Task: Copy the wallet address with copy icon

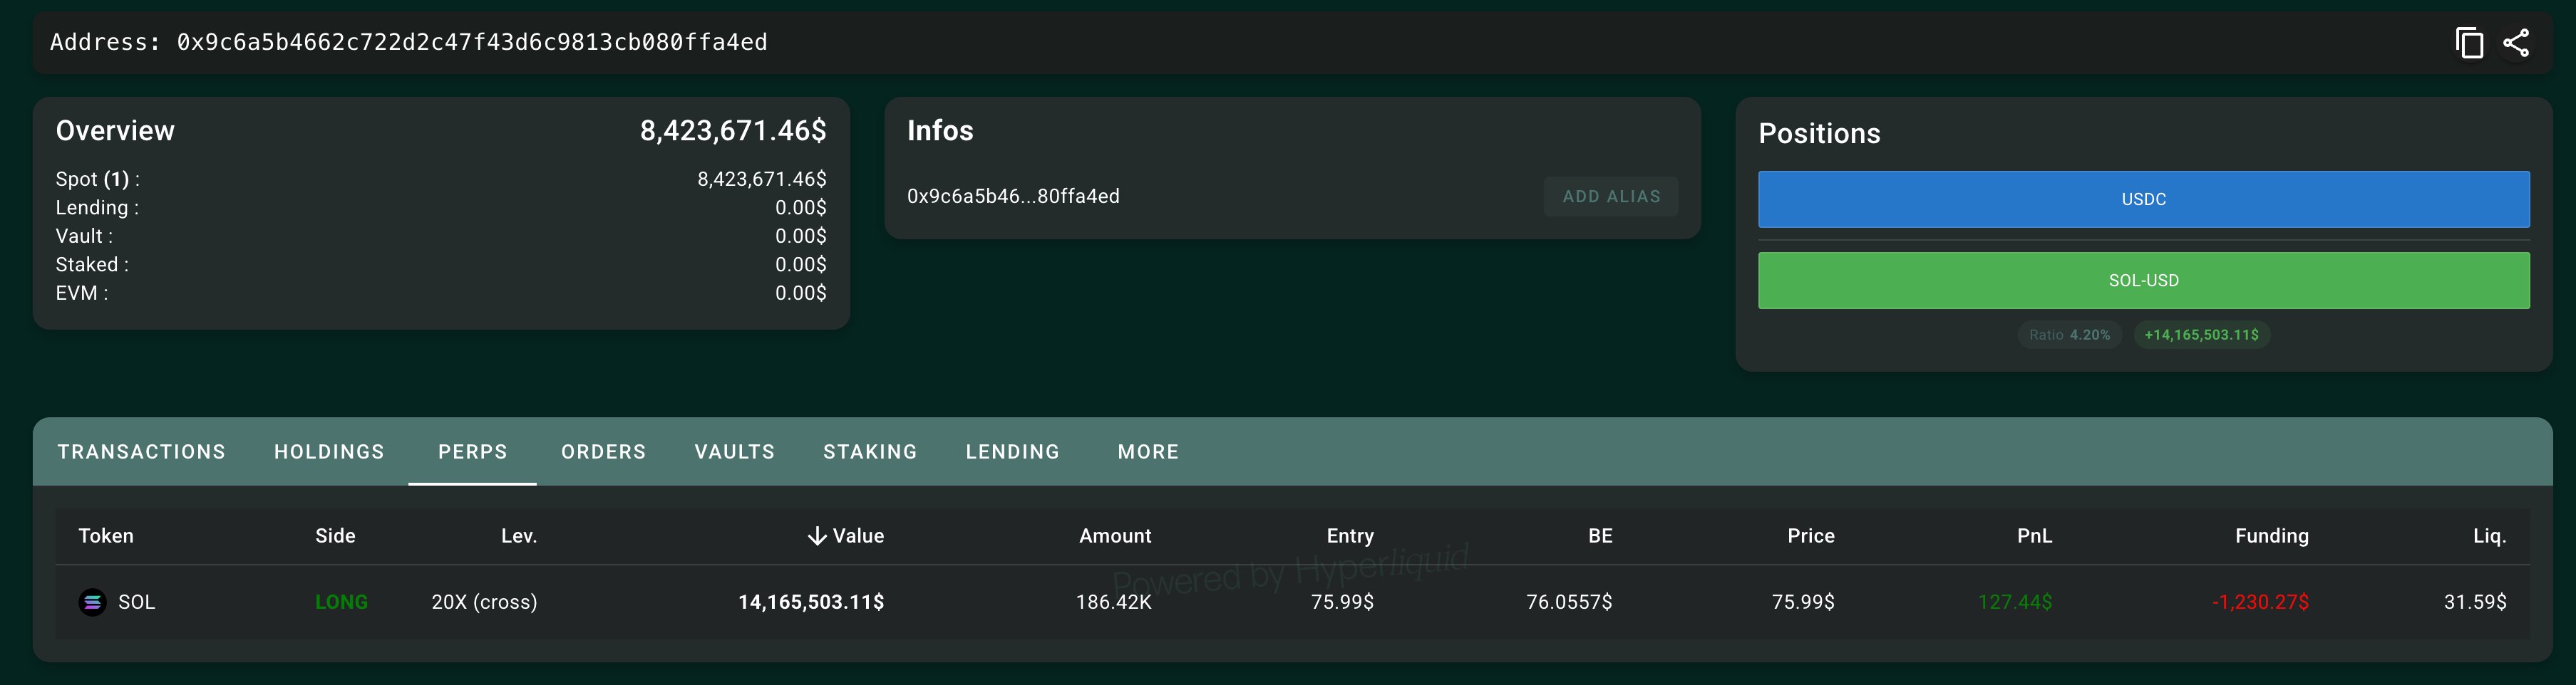Action: click(2469, 43)
